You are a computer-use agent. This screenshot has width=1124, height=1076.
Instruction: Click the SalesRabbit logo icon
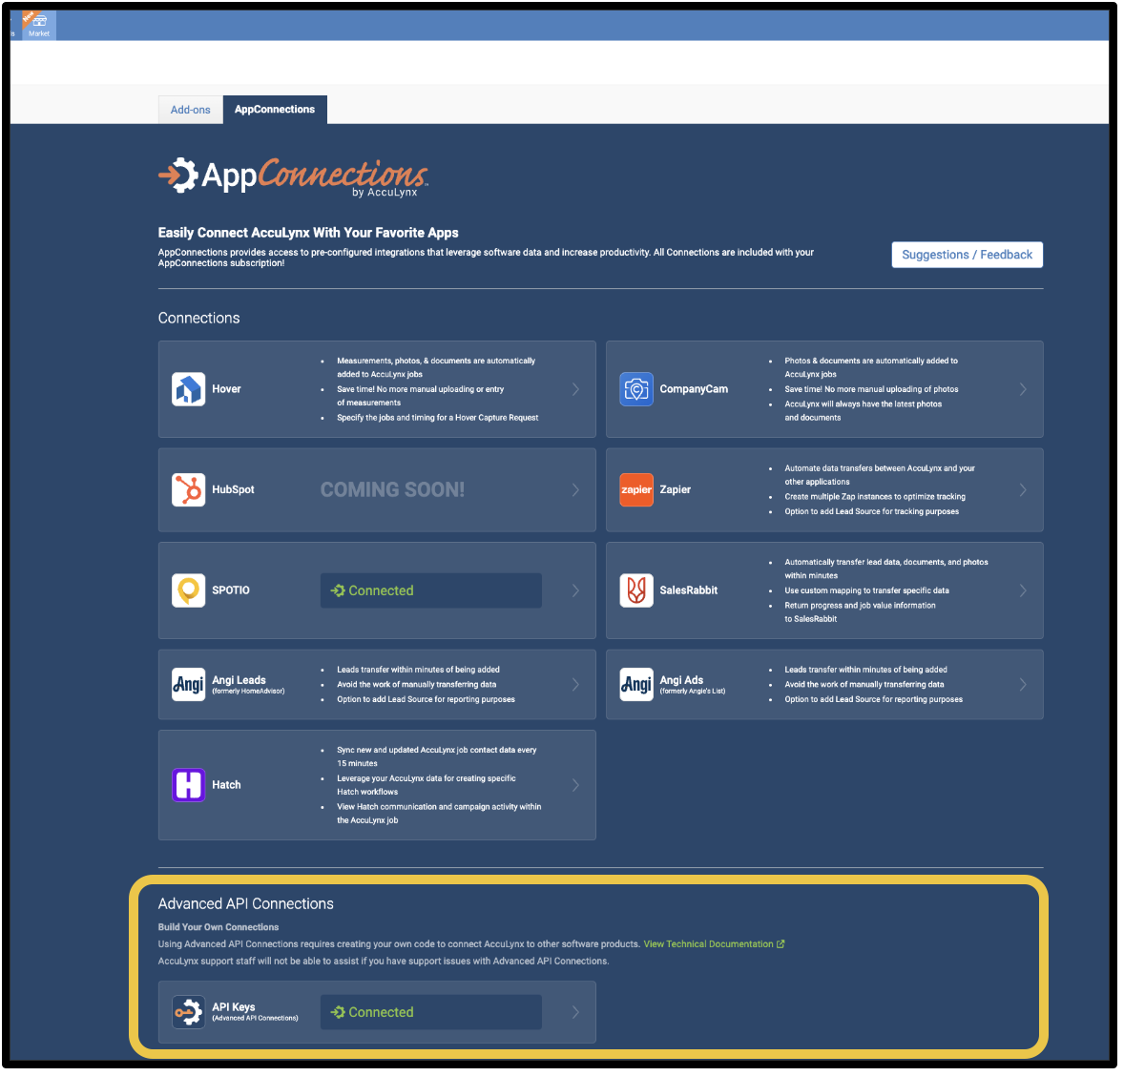pos(638,592)
